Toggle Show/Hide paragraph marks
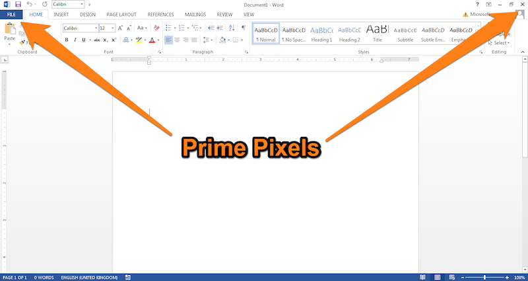The height and width of the screenshot is (281, 528). (x=244, y=28)
